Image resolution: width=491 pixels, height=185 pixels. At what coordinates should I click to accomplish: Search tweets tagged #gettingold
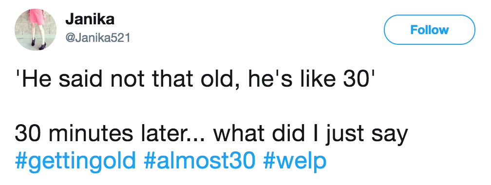pos(75,161)
